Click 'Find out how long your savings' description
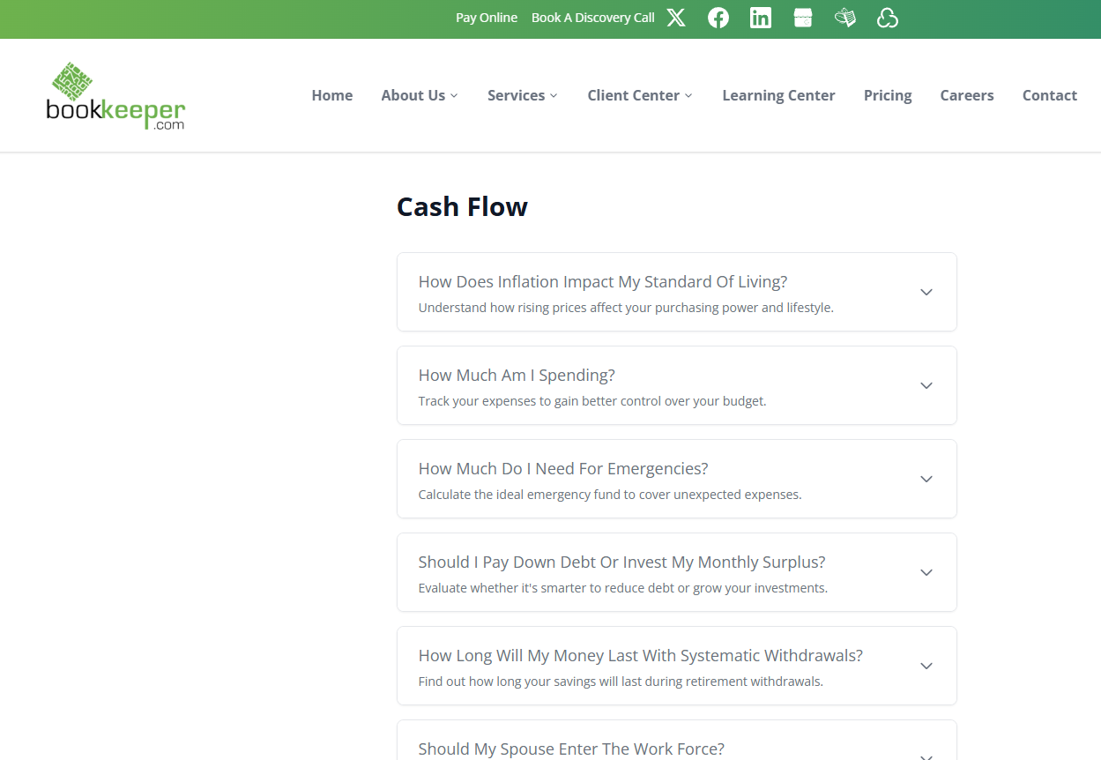 coord(621,682)
